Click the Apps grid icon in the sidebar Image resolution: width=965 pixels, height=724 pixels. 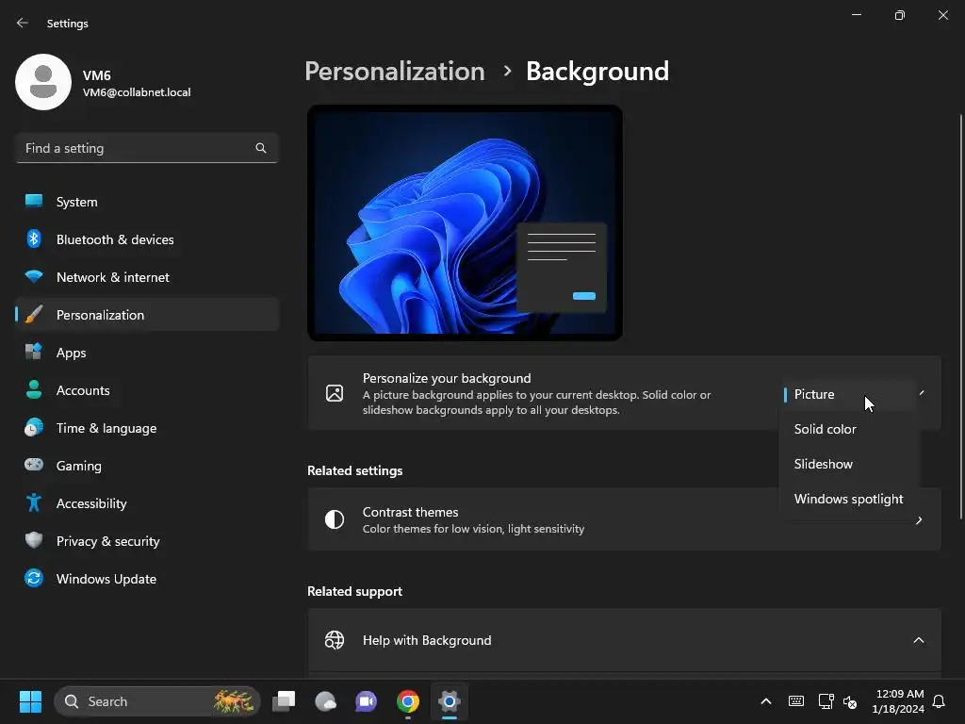(34, 352)
